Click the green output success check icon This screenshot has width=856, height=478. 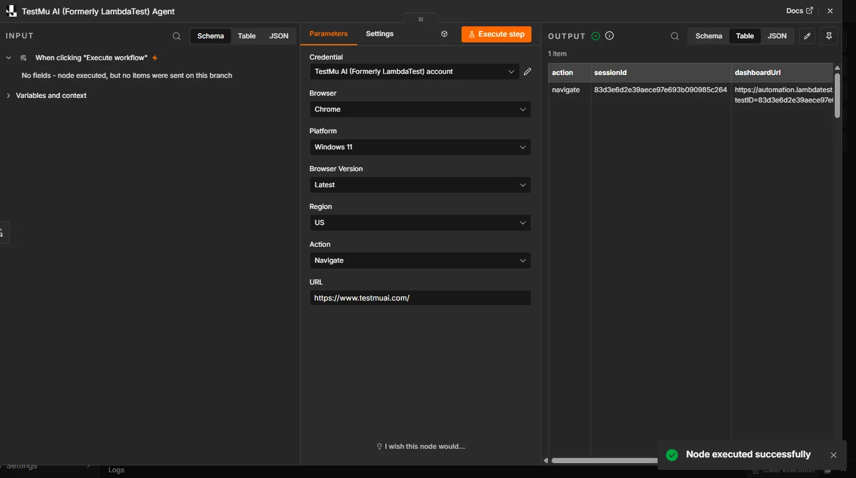coord(596,36)
